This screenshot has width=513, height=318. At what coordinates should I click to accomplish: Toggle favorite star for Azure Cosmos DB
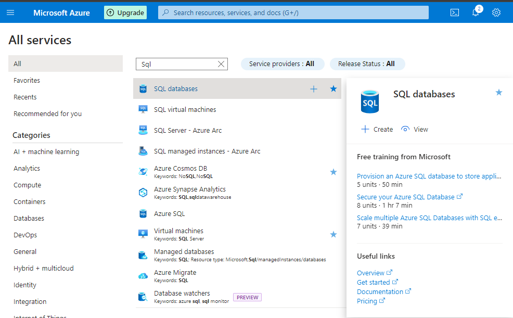(334, 172)
